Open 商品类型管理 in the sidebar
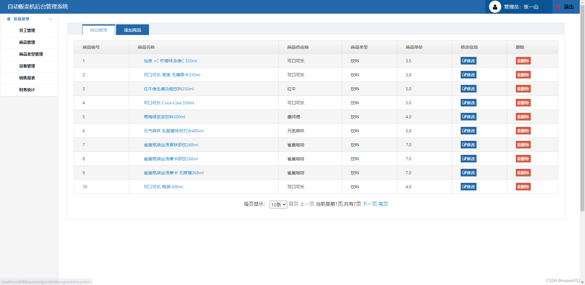The width and height of the screenshot is (585, 285). tap(31, 54)
